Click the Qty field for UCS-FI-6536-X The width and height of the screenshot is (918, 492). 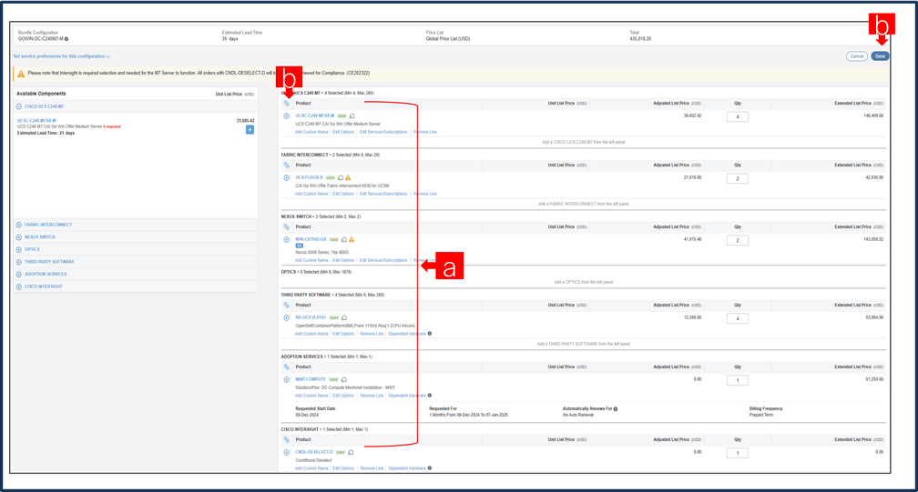pyautogui.click(x=737, y=179)
